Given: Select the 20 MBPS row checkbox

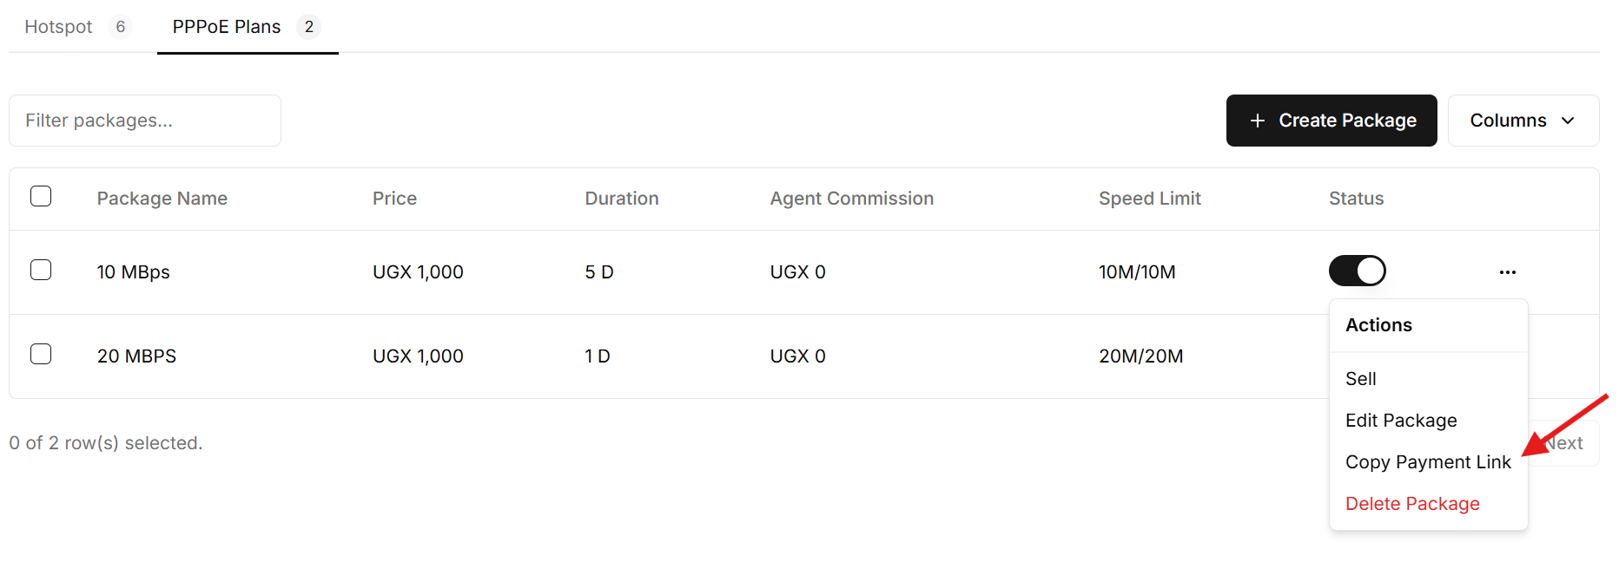Looking at the screenshot, I should pos(41,354).
